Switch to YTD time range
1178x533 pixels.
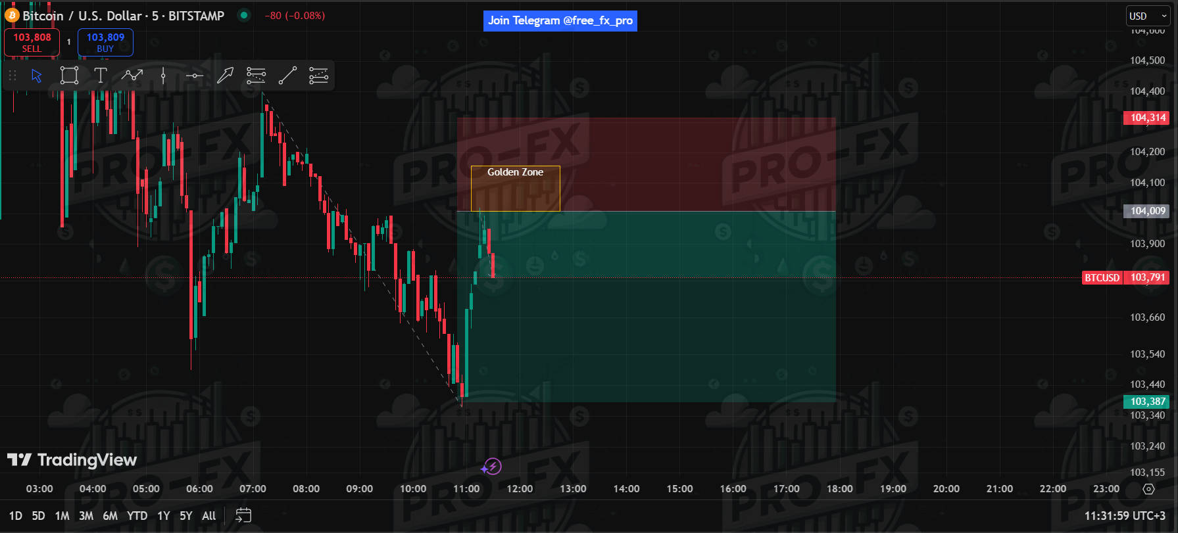tap(137, 516)
